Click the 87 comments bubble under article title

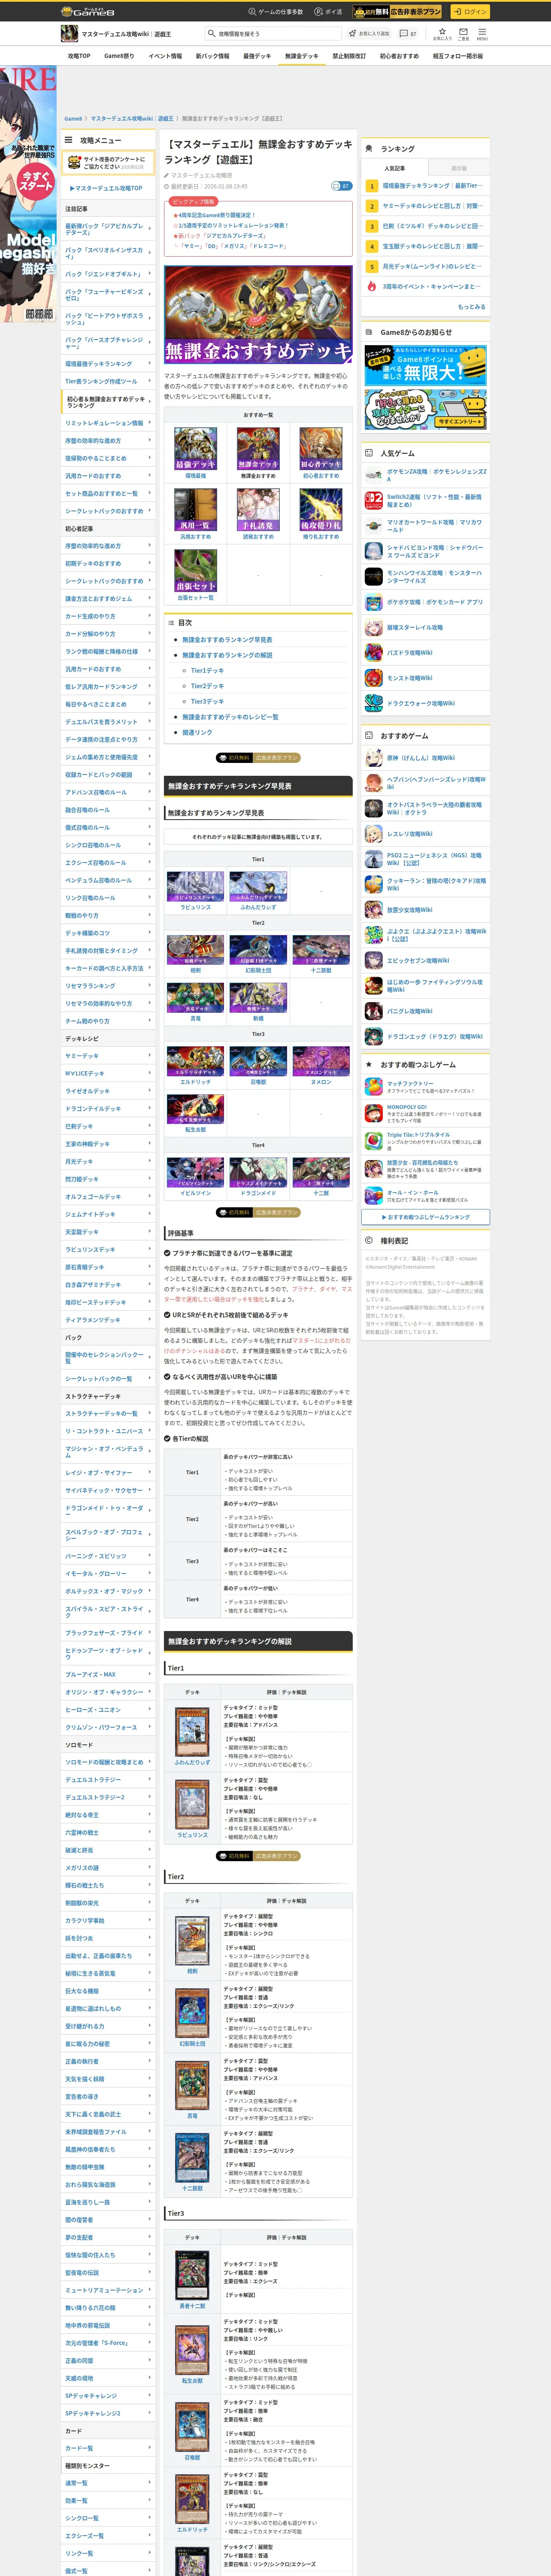(x=341, y=186)
